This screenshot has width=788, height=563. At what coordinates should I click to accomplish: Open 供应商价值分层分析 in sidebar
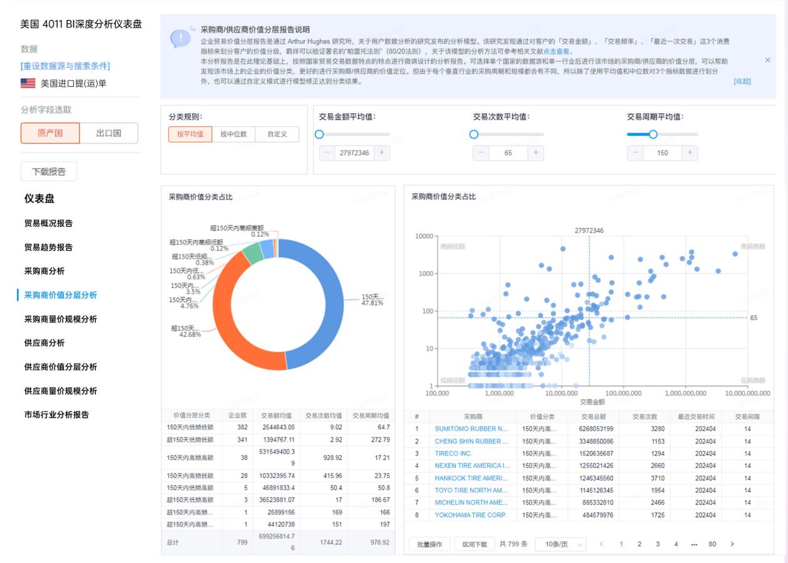(61, 367)
